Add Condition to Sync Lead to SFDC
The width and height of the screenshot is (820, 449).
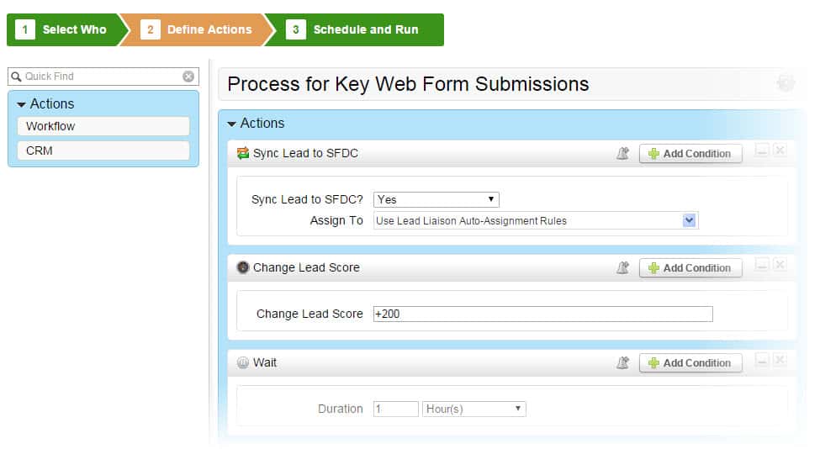pos(690,153)
